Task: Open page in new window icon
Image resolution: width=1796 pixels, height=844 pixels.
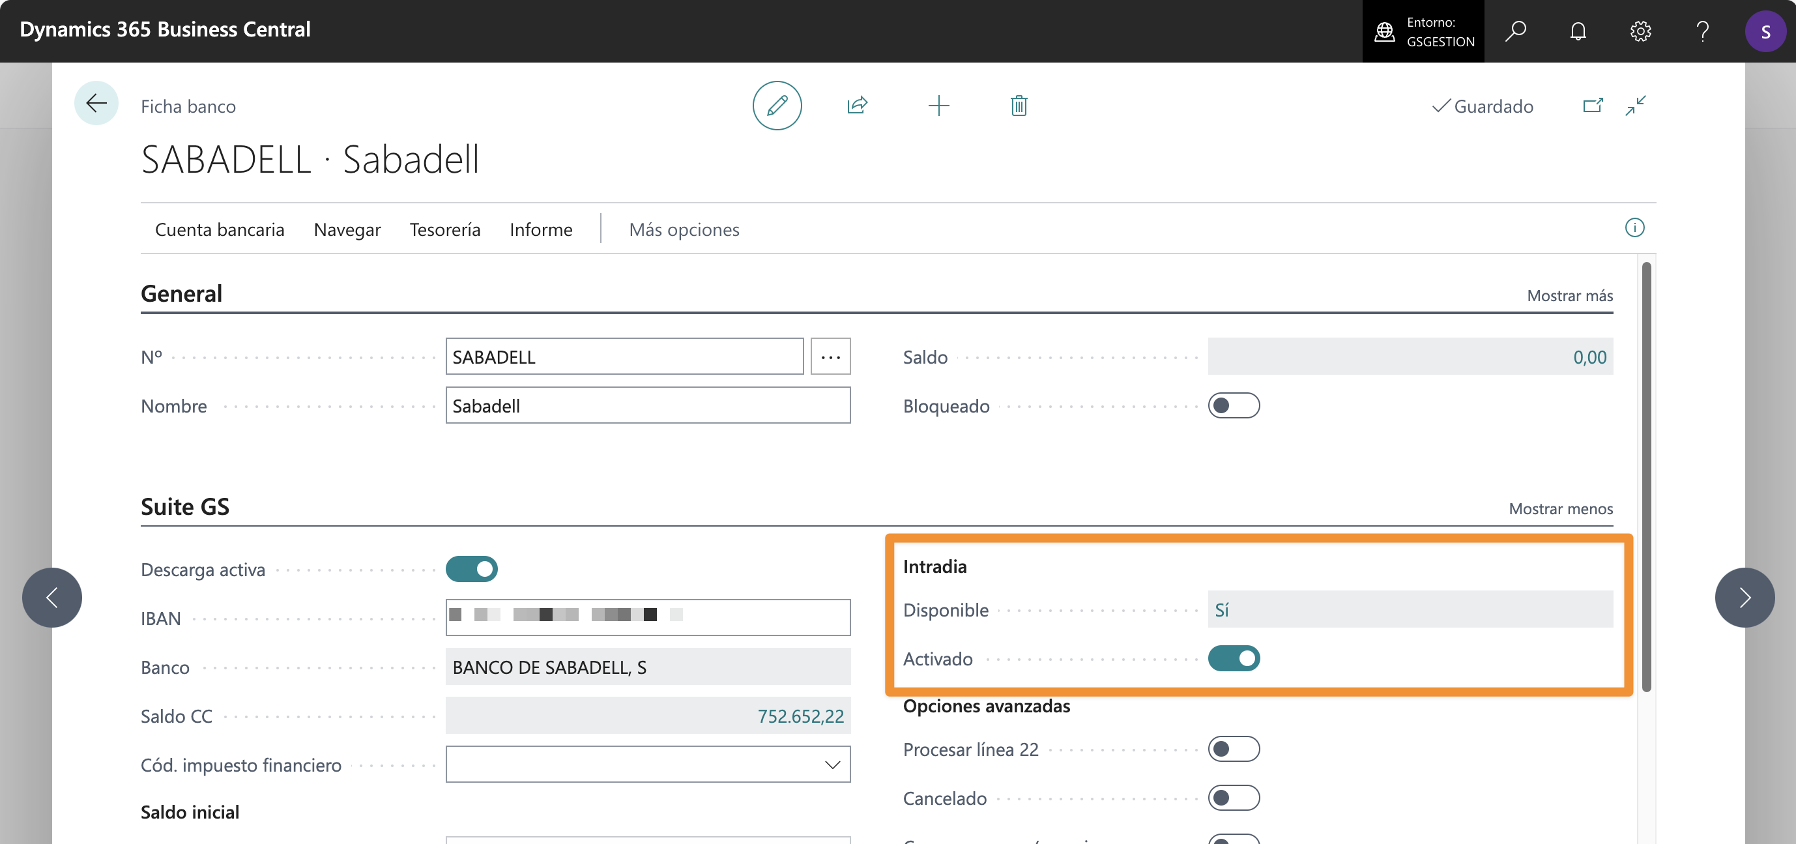Action: 1593,106
